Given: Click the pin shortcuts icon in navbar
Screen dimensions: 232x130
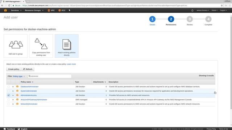Looking at the screenshot, I should pyautogui.click(x=69, y=10).
